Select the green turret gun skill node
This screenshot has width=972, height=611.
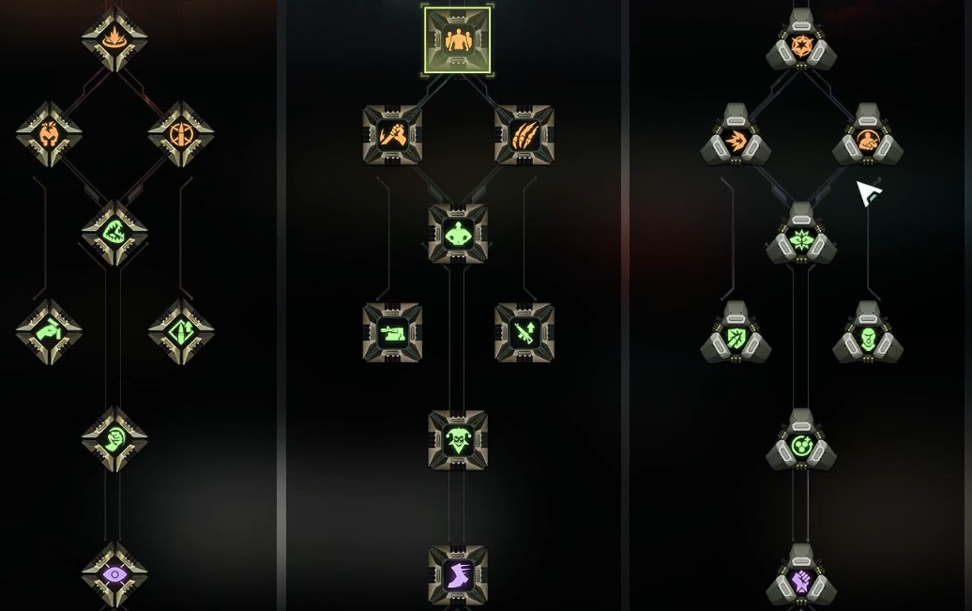392,332
